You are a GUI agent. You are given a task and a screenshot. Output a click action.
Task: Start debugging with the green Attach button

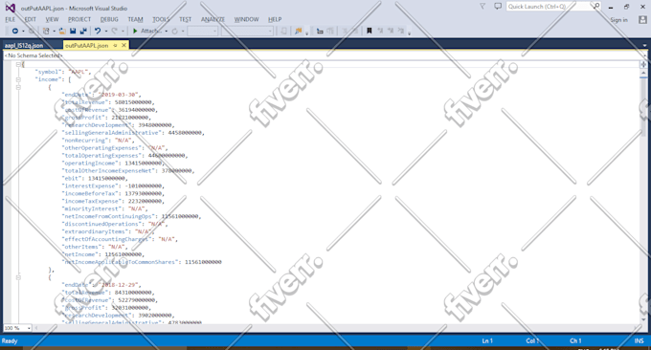point(147,32)
